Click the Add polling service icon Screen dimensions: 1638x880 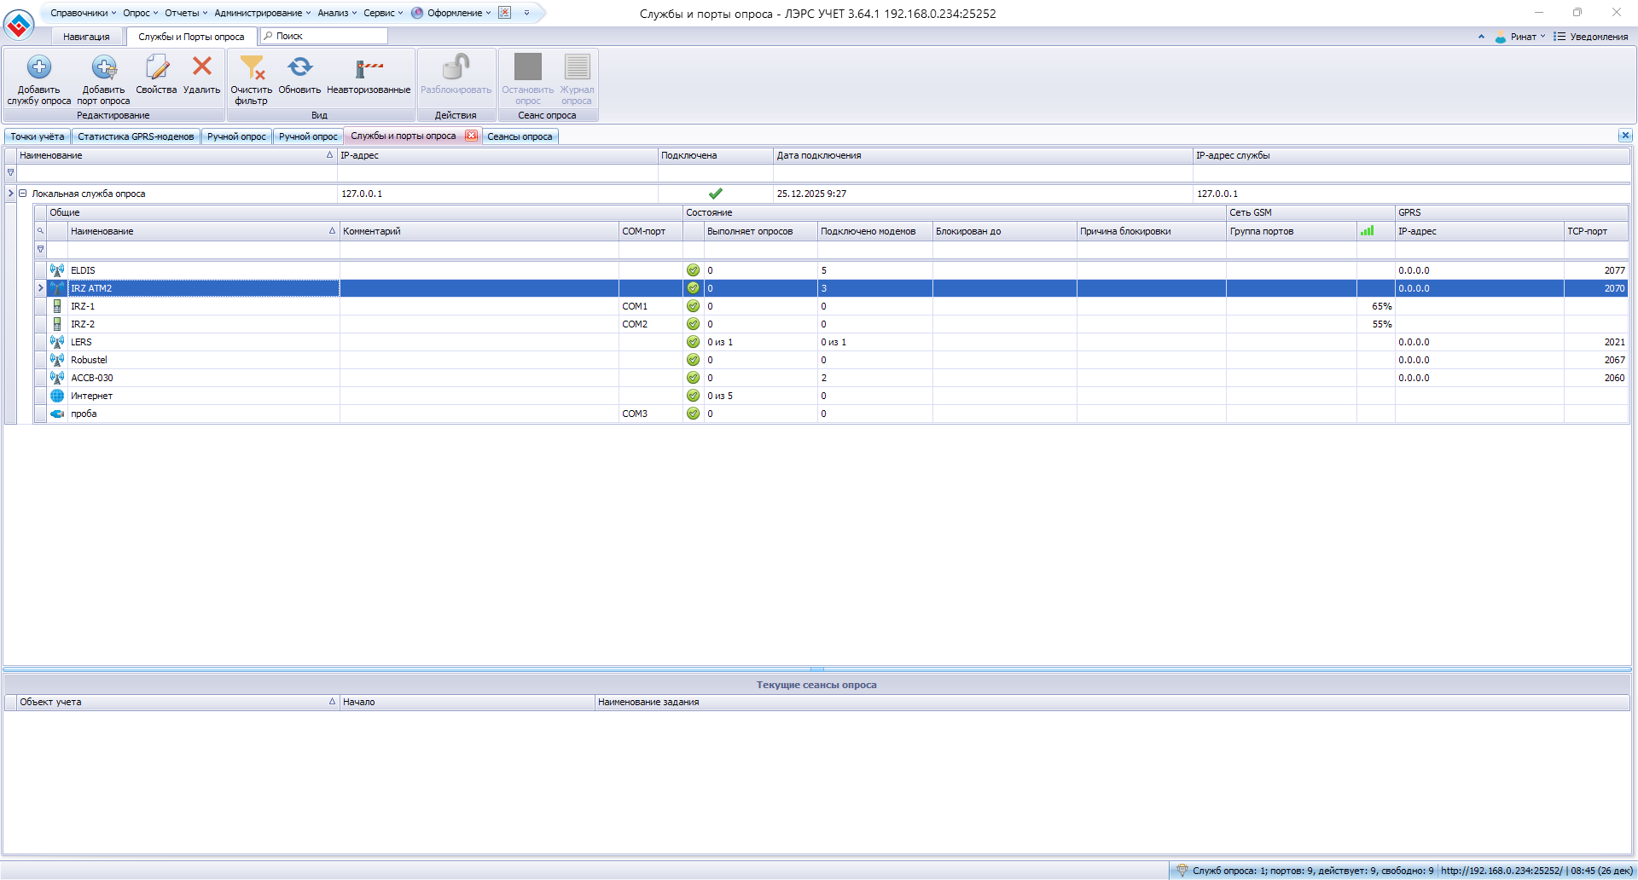click(x=39, y=67)
